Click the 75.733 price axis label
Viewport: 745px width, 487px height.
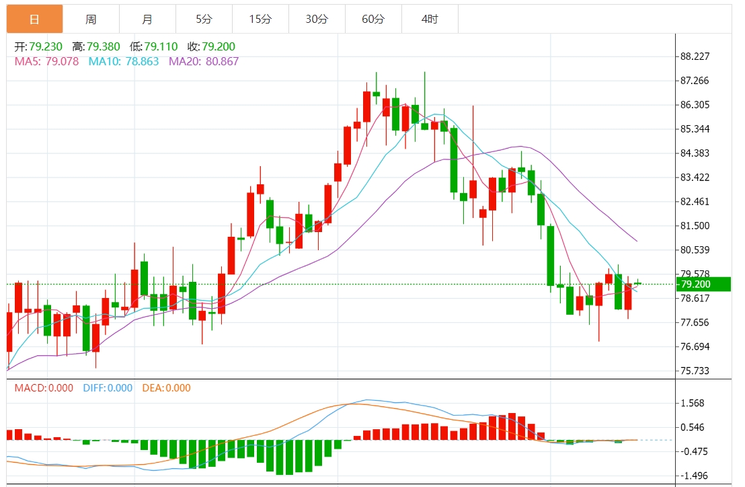[x=695, y=371]
